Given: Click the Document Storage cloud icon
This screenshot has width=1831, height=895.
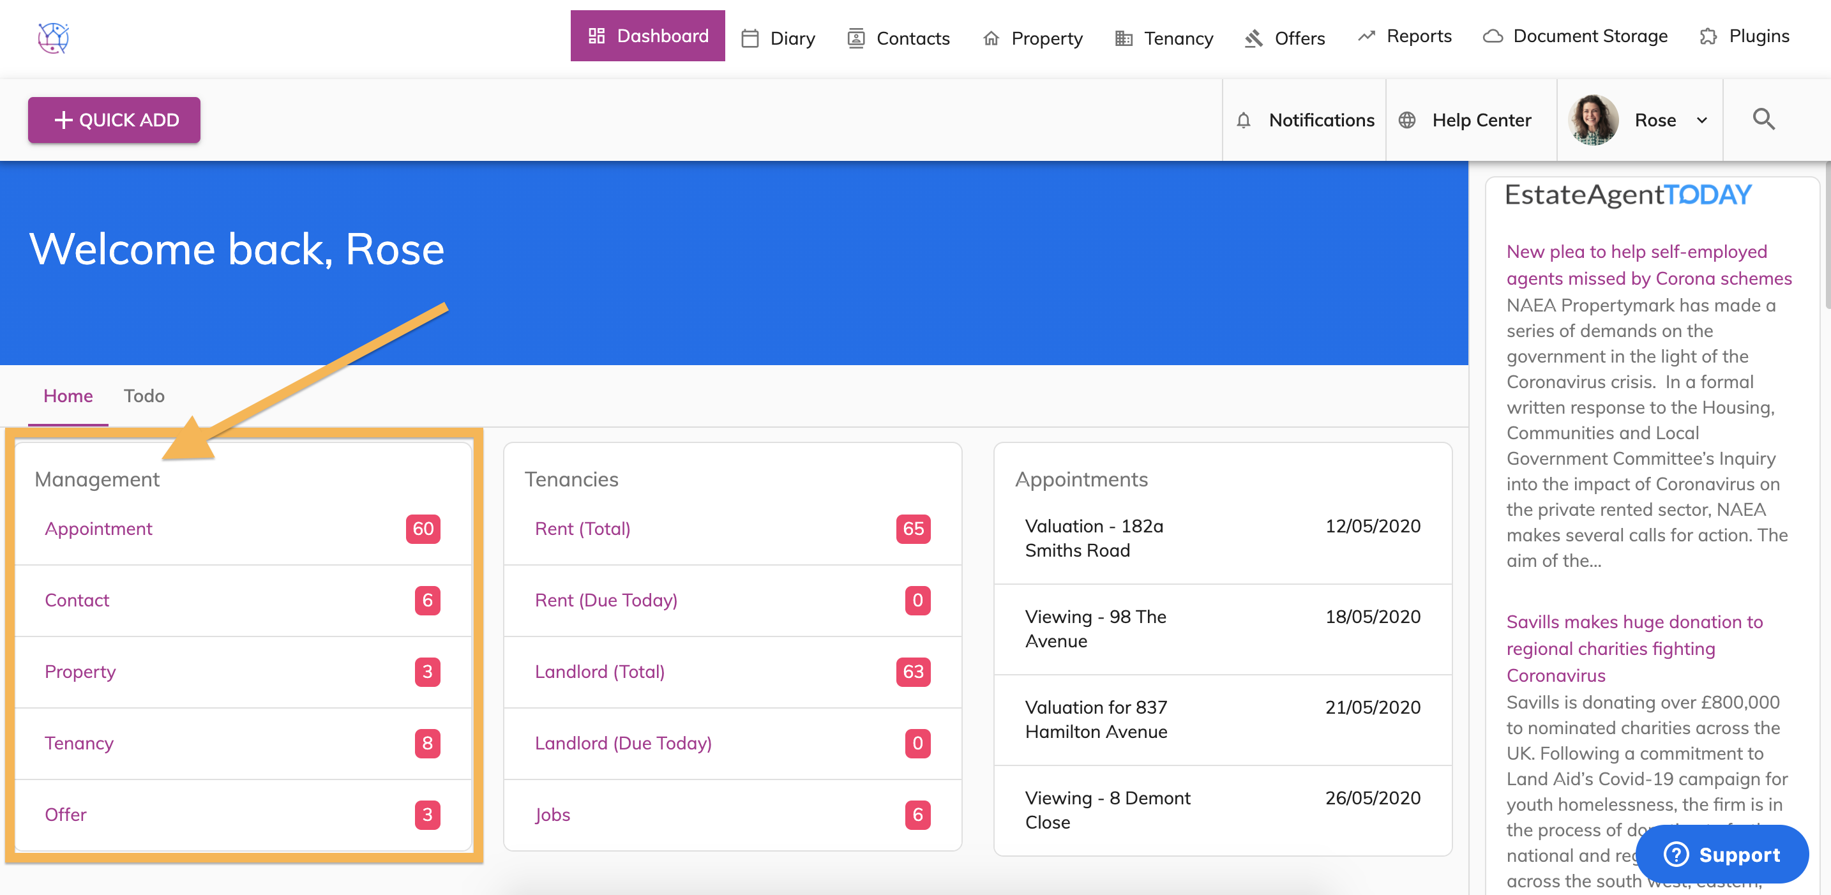Looking at the screenshot, I should pos(1493,36).
